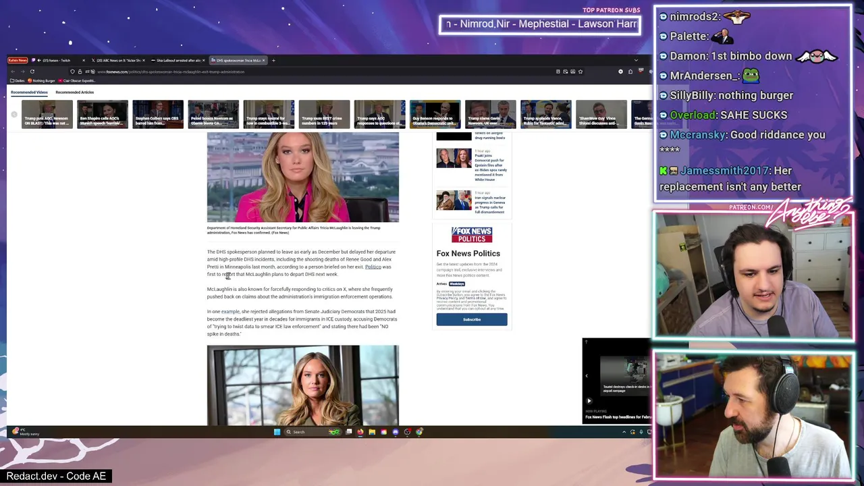This screenshot has height=486, width=864.
Task: Click the Subscribe button in newsletter box
Action: (472, 320)
